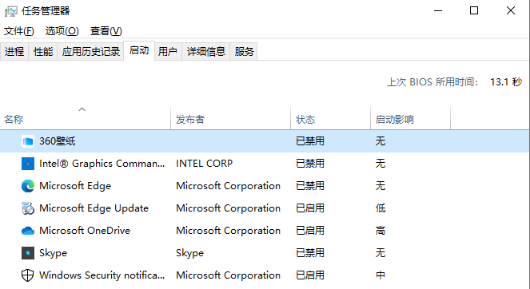Switch to the 性能 tab

pyautogui.click(x=43, y=52)
